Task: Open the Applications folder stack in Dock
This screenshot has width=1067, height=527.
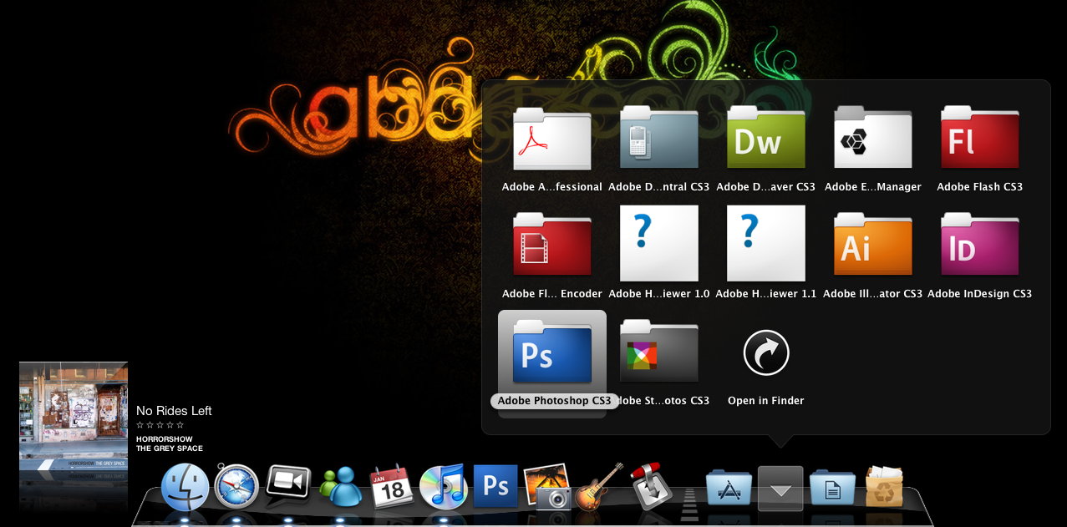Action: pos(729,488)
